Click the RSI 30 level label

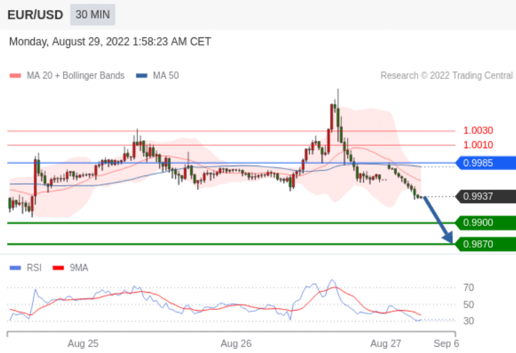point(469,321)
